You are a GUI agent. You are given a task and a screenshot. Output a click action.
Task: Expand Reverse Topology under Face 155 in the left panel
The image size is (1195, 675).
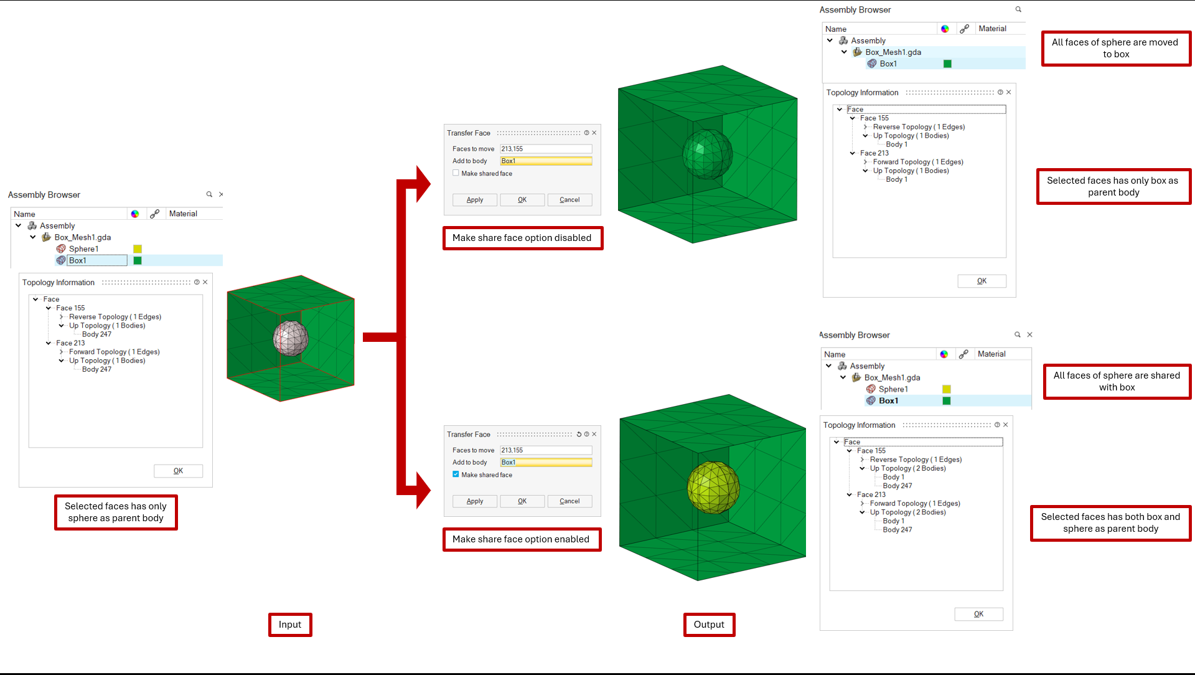point(61,317)
